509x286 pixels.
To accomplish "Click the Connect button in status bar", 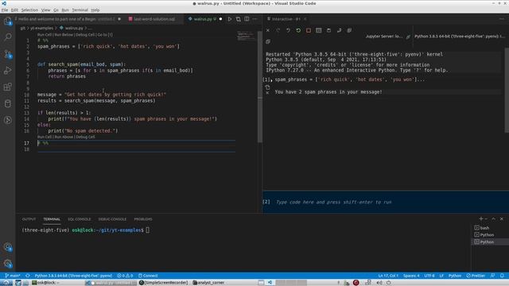I will click(x=148, y=276).
